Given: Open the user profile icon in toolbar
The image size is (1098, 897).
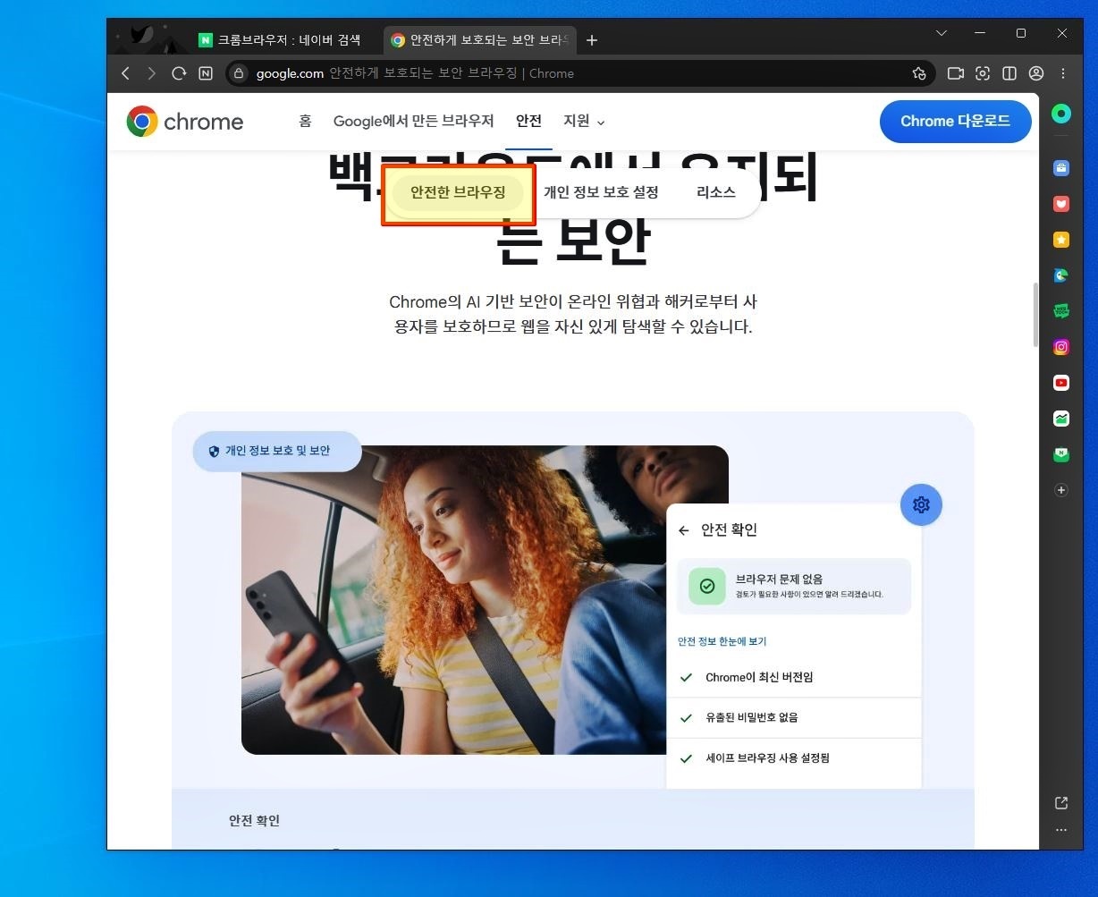Looking at the screenshot, I should (1036, 73).
